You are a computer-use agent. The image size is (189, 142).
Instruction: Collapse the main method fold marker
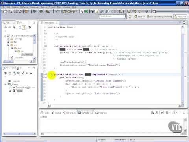(x=46, y=46)
